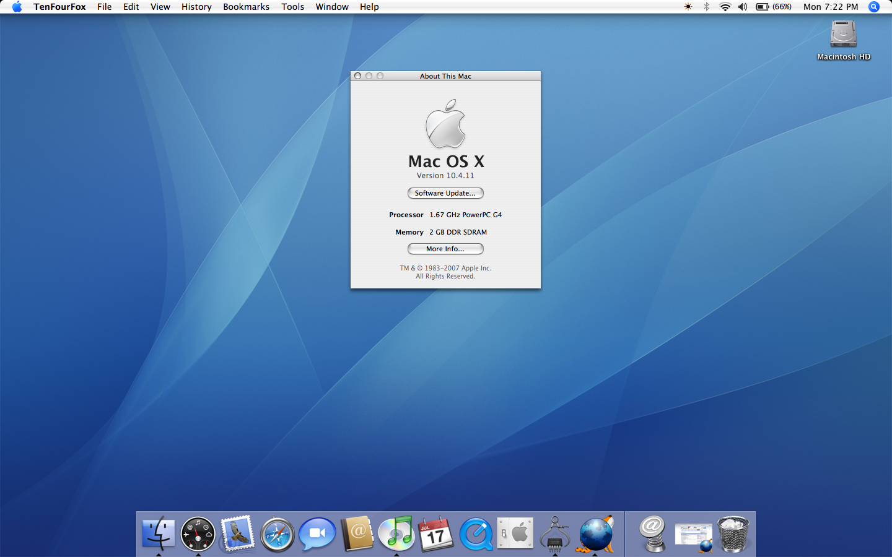
Task: Open the Edit menu
Action: tap(131, 7)
